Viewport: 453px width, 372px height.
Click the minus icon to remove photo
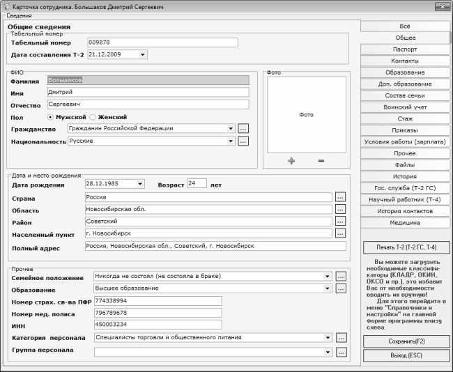tap(321, 161)
